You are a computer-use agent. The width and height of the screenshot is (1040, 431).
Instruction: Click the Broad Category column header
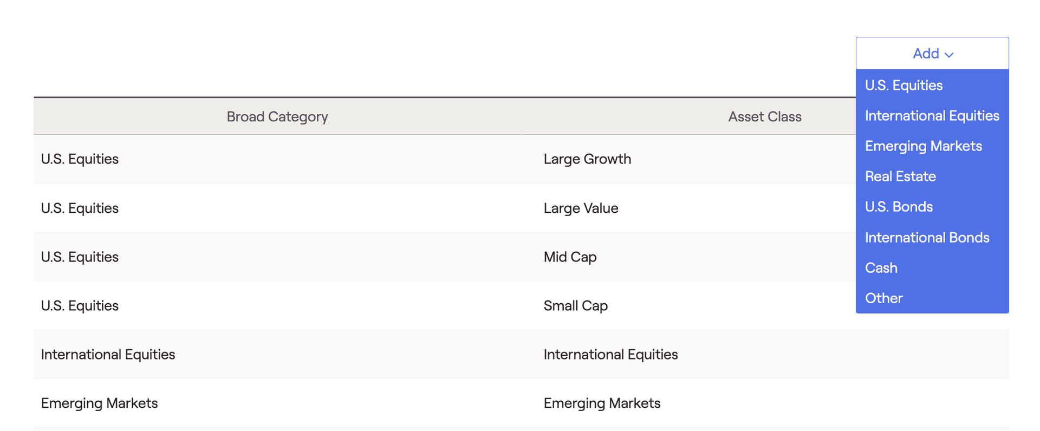277,116
